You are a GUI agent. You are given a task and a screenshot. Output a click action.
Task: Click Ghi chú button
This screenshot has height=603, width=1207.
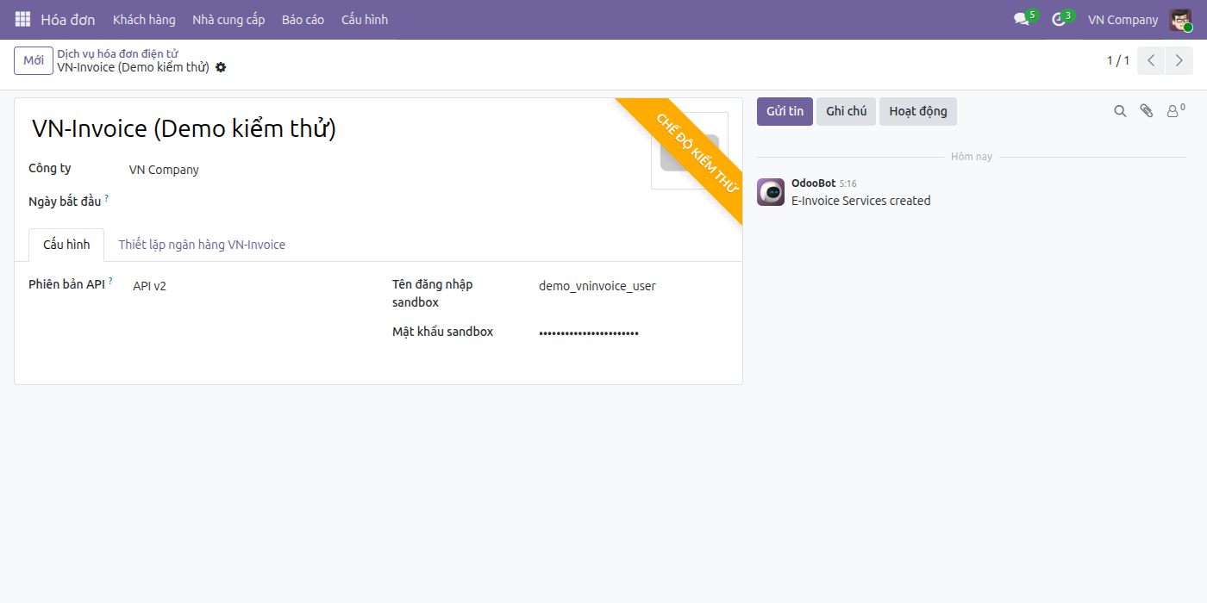point(846,111)
